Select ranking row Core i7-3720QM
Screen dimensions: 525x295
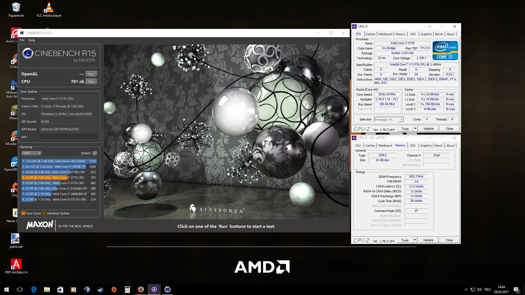coord(59,188)
